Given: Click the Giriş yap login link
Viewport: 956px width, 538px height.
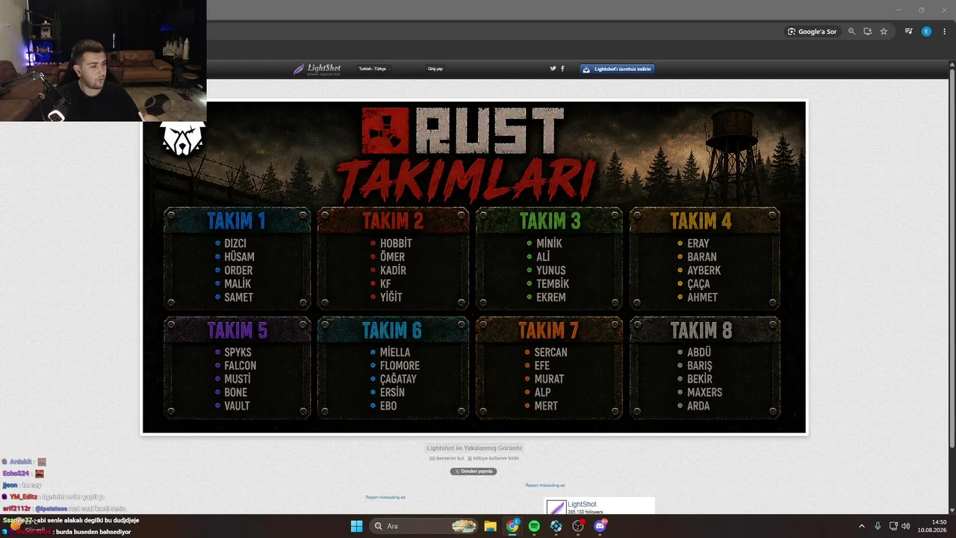Looking at the screenshot, I should pyautogui.click(x=435, y=69).
